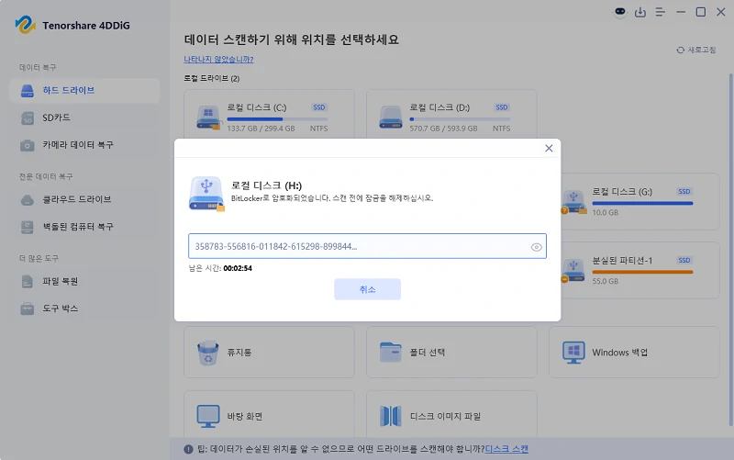This screenshot has width=734, height=460.
Task: Click the download/import icon in title bar
Action: (x=639, y=12)
